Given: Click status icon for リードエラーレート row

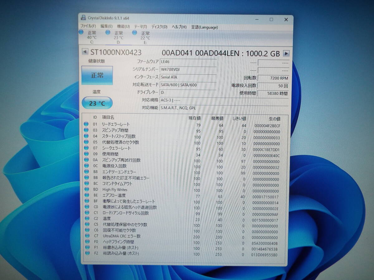Looking at the screenshot, I should click(86, 124).
